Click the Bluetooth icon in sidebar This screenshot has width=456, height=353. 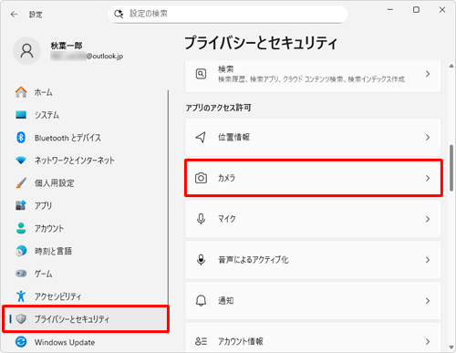[x=21, y=138]
